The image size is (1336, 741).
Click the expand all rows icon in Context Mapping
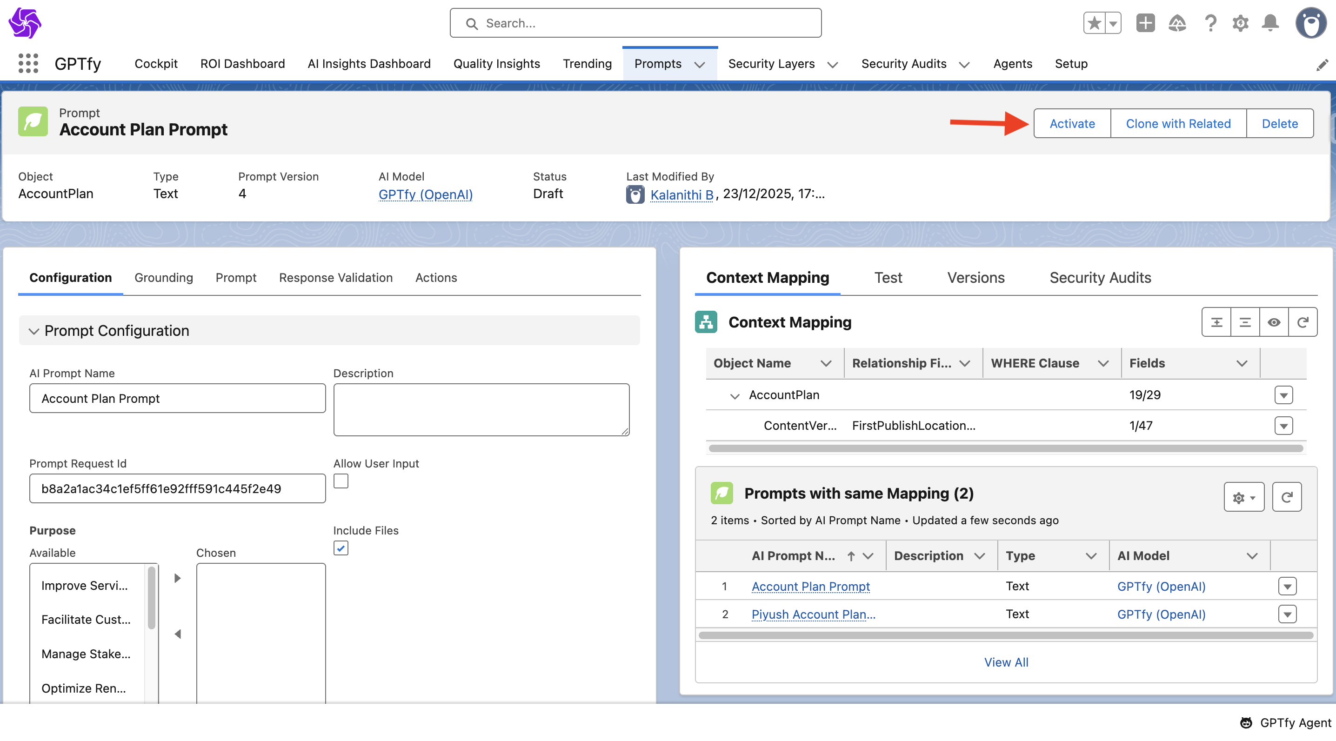pyautogui.click(x=1216, y=322)
